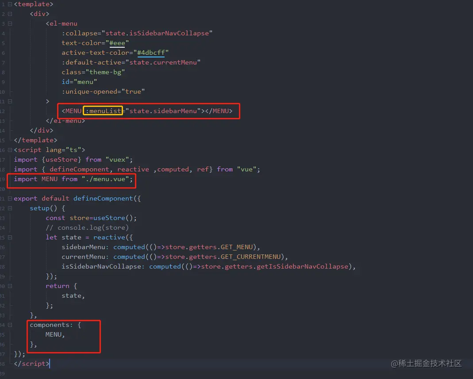Screen dimensions: 473x379
Task: Click the :collapse attribute name
Action: [80, 33]
